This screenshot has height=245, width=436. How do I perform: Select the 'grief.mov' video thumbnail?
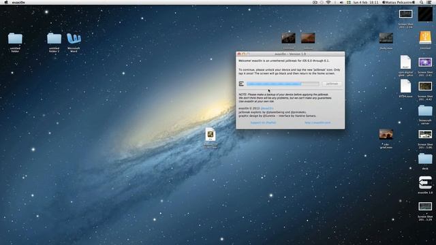[386, 134]
